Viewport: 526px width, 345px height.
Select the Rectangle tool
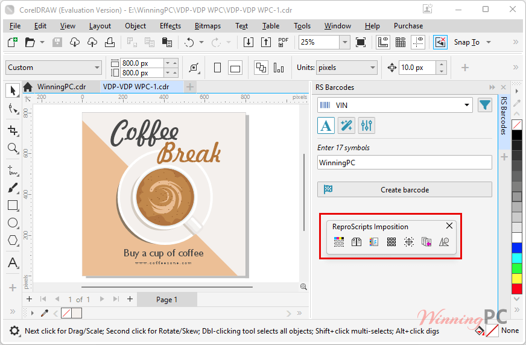tap(13, 205)
